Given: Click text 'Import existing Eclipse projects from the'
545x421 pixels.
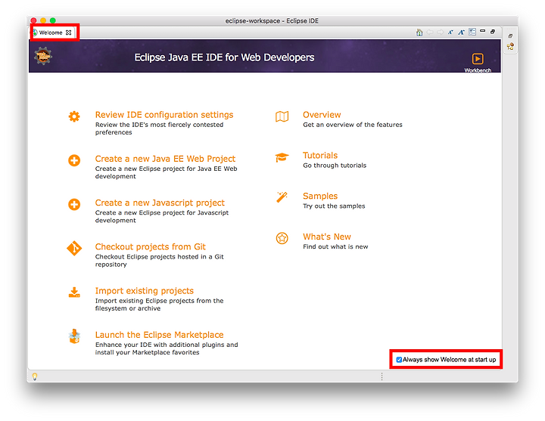Looking at the screenshot, I should [x=159, y=301].
